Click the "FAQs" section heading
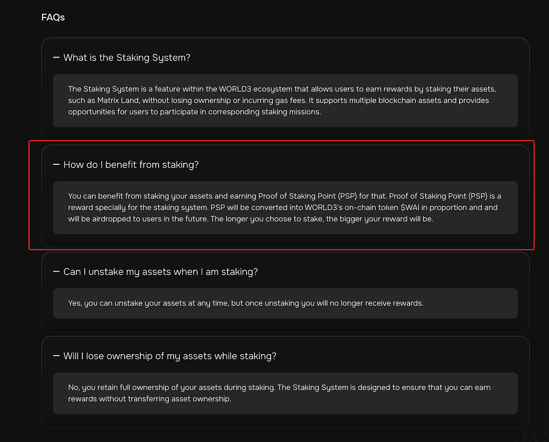549x442 pixels. coord(53,17)
